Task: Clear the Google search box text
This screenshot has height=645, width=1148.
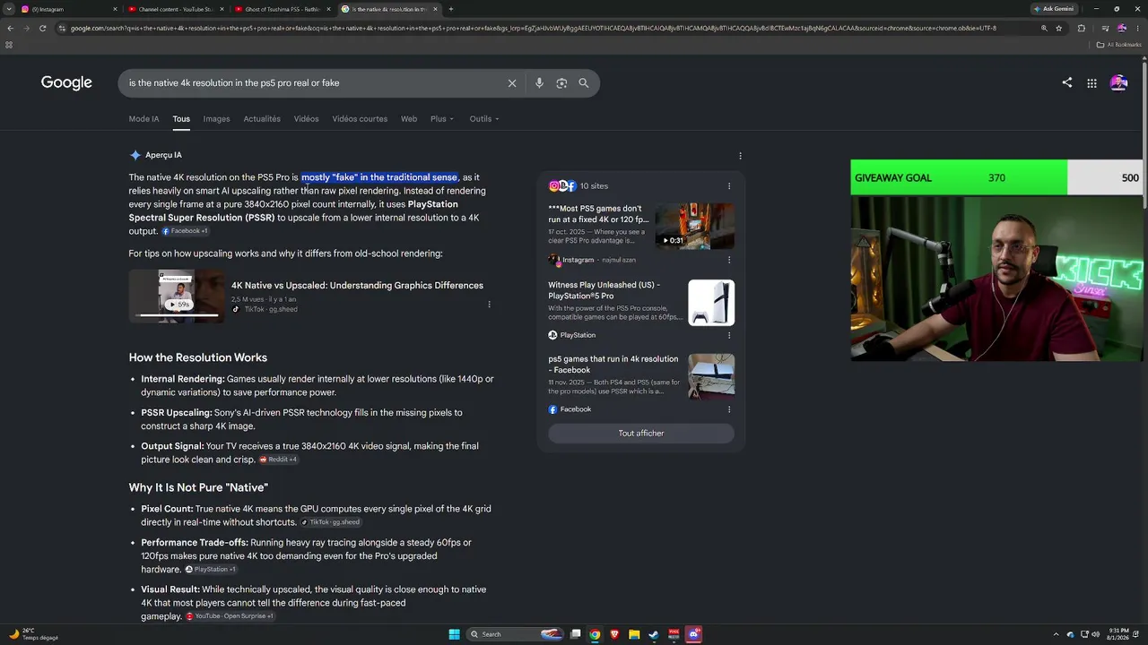Action: (x=512, y=83)
